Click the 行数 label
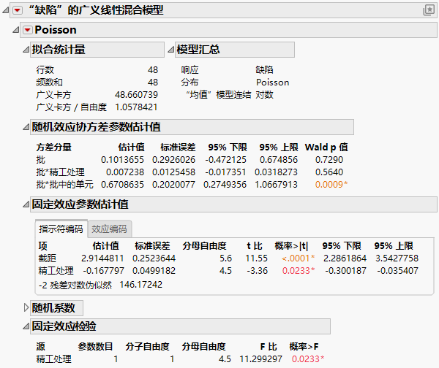The height and width of the screenshot is (368, 439). pos(45,70)
